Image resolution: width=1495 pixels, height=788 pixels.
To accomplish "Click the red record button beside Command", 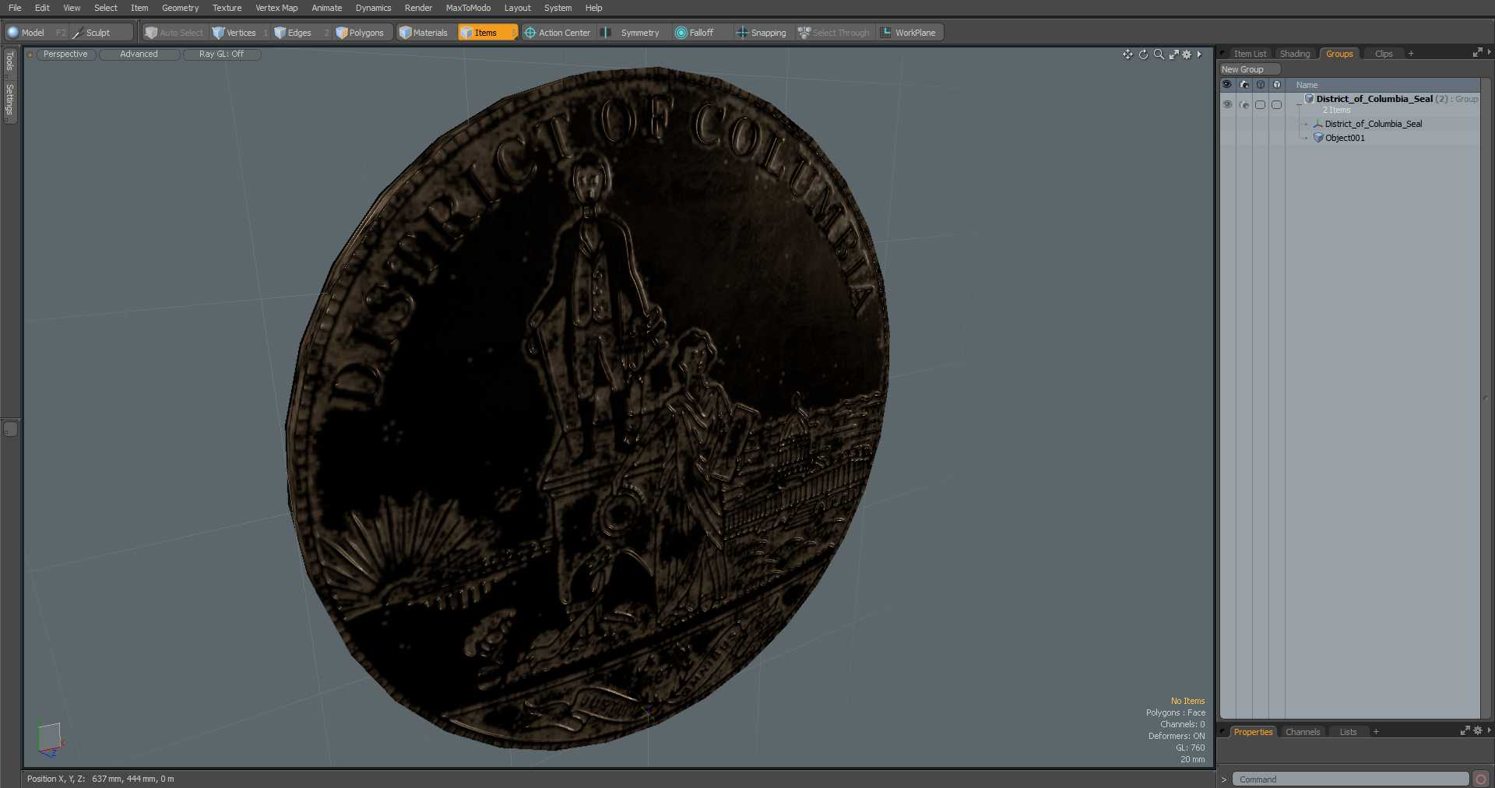I will (x=1481, y=779).
